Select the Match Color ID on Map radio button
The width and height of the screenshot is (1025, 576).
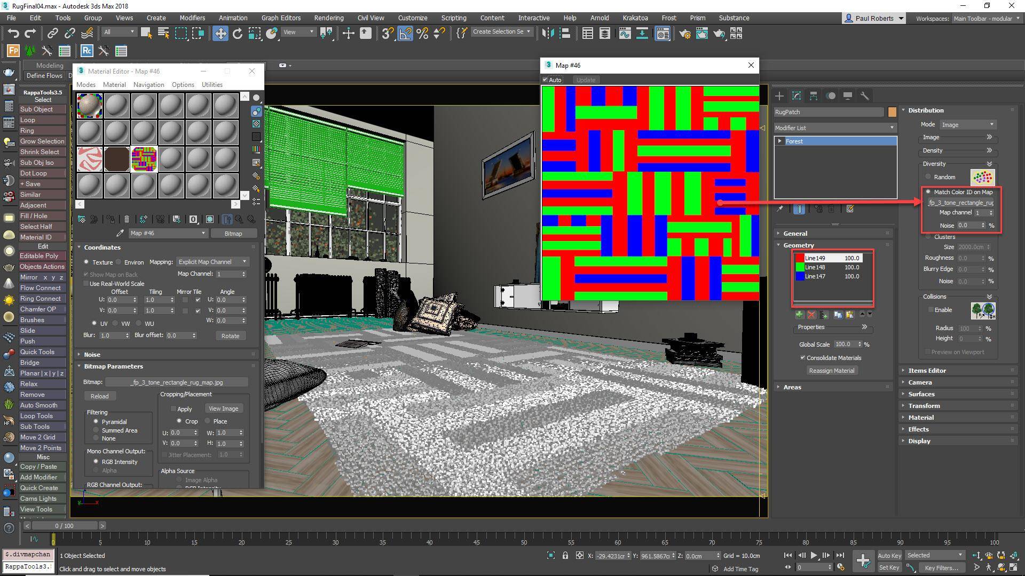click(928, 192)
